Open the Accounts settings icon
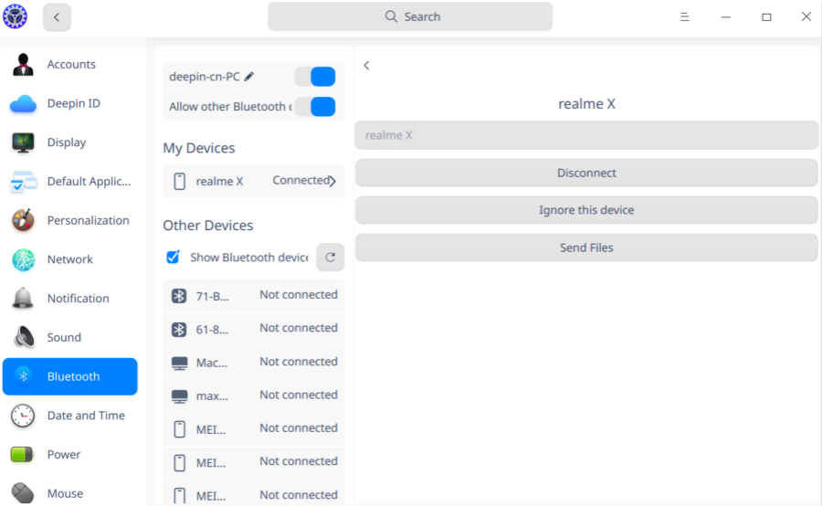822x506 pixels. [23, 65]
